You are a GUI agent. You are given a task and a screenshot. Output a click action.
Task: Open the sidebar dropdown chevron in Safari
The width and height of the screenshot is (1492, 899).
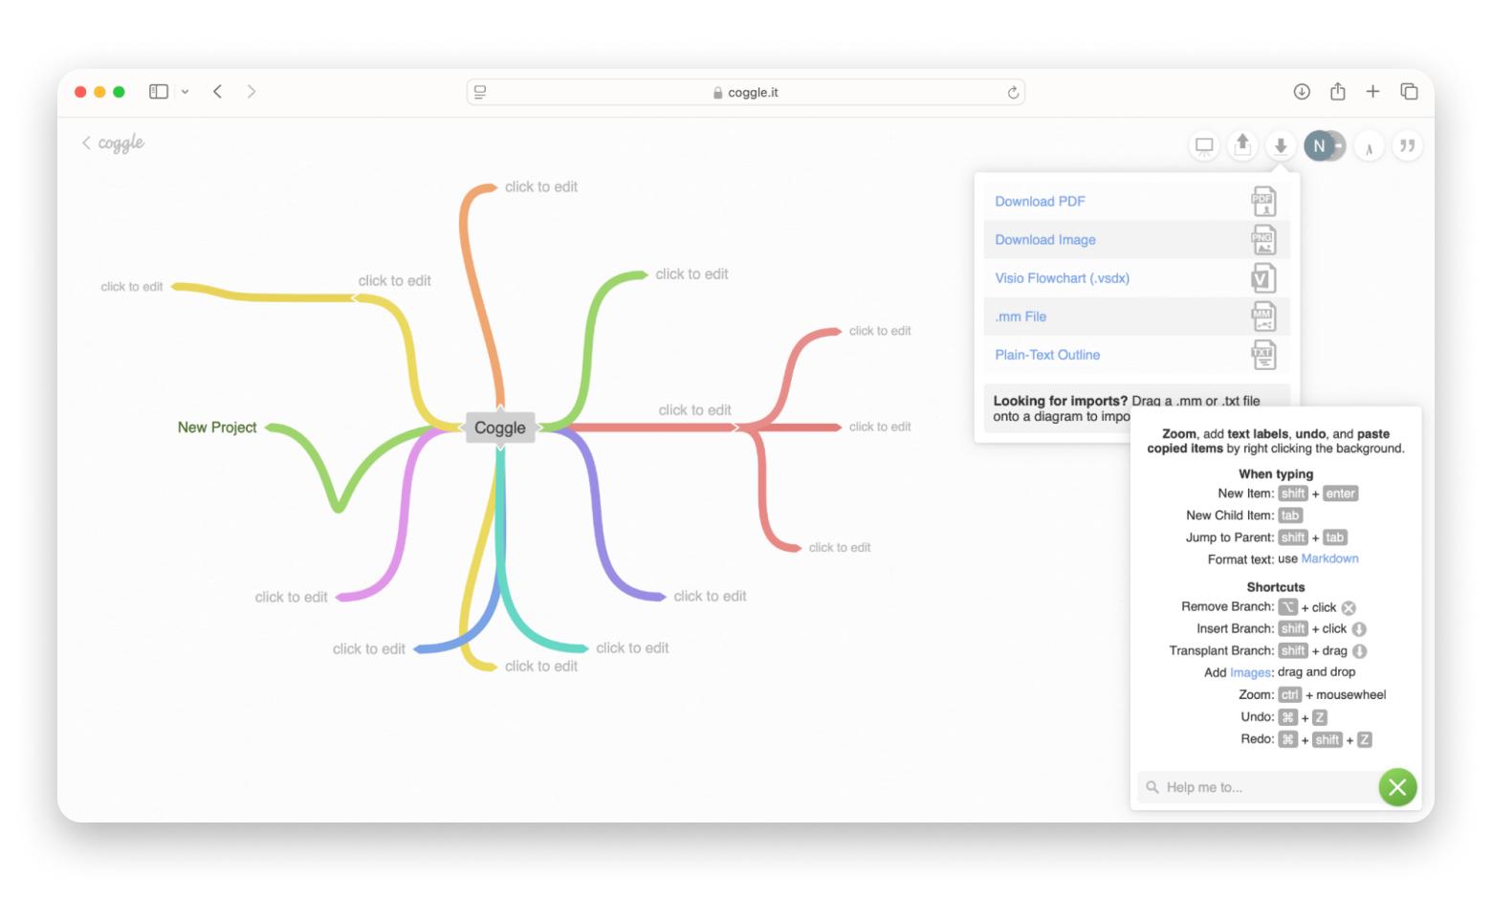tap(185, 92)
